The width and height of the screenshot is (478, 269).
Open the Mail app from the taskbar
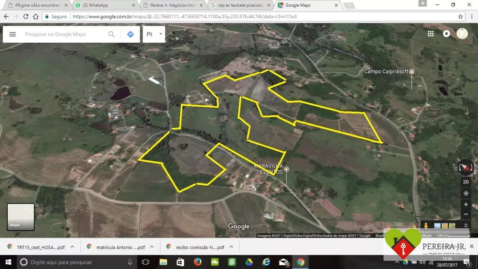coord(283,262)
